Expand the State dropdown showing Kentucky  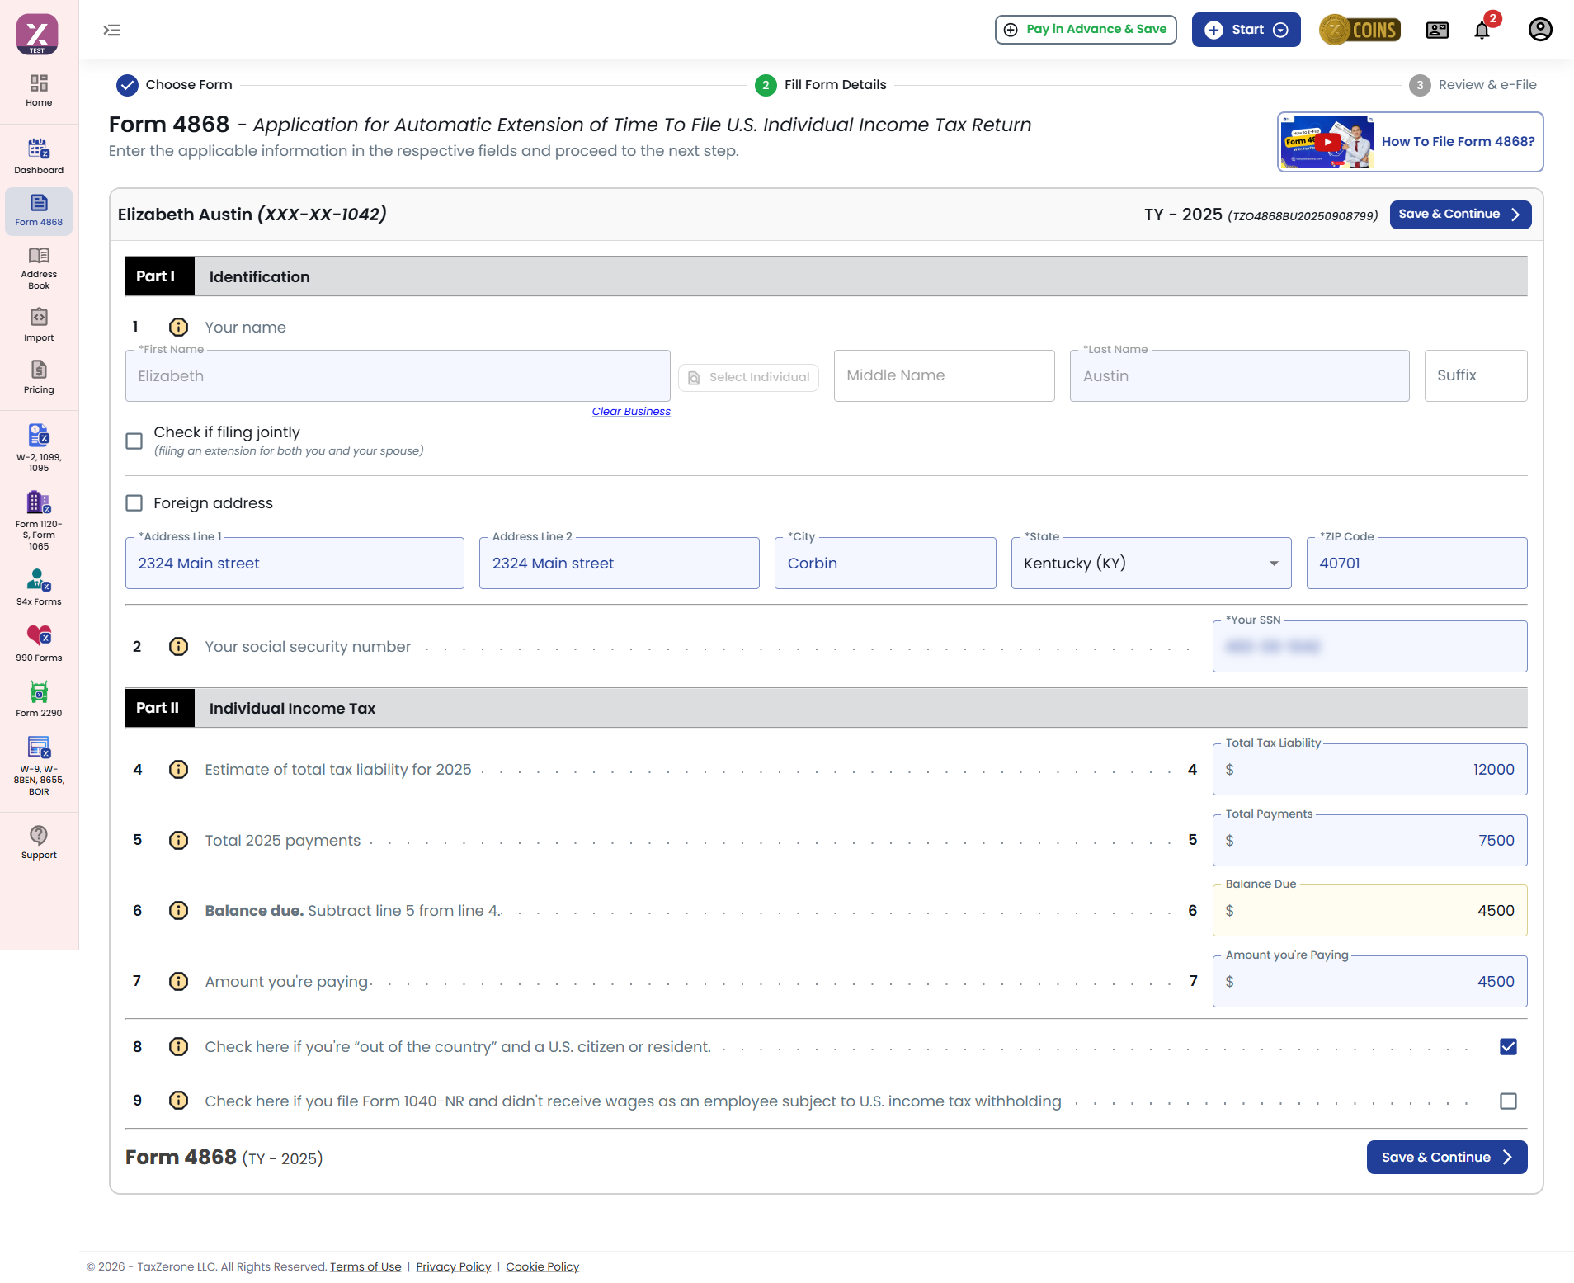click(1151, 564)
